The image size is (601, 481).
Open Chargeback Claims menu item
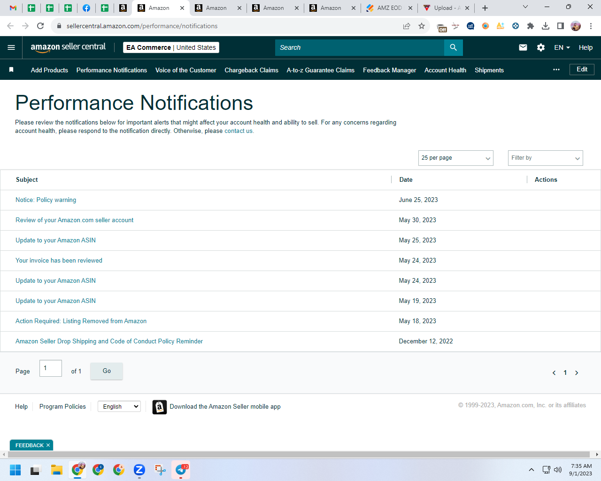tap(252, 70)
